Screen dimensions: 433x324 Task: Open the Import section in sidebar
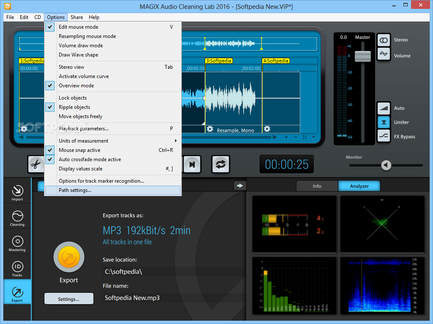click(17, 192)
